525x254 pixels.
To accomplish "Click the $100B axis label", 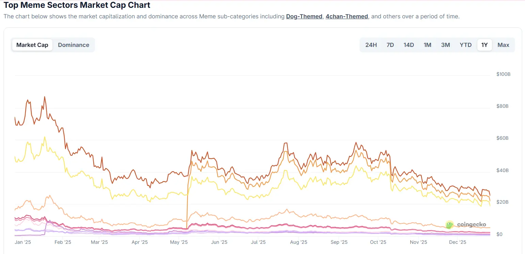I will (x=503, y=74).
